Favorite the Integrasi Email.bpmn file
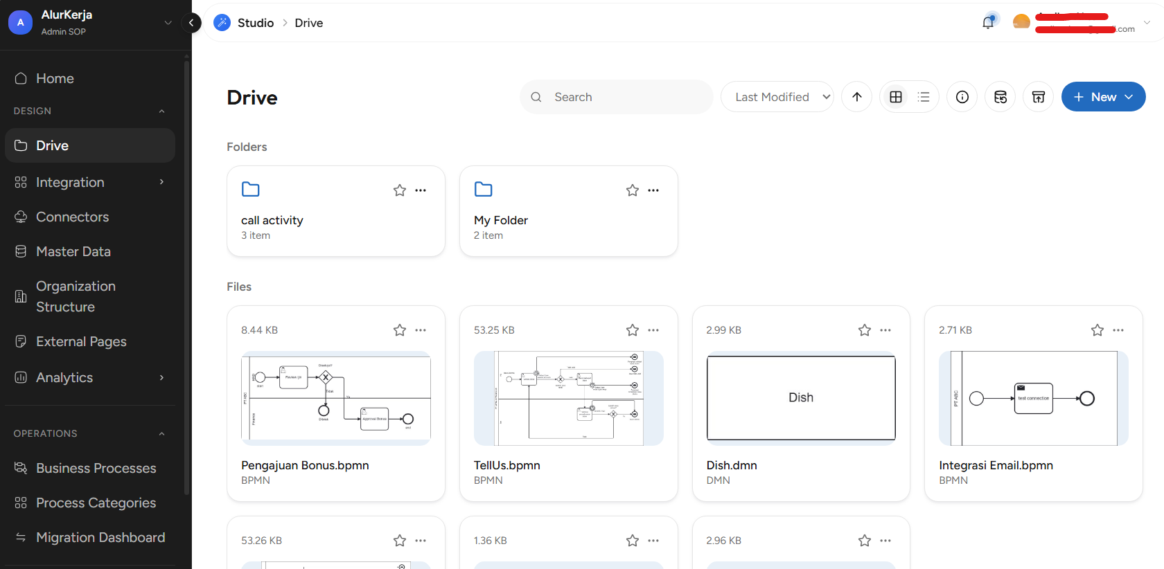The width and height of the screenshot is (1164, 569). tap(1097, 330)
